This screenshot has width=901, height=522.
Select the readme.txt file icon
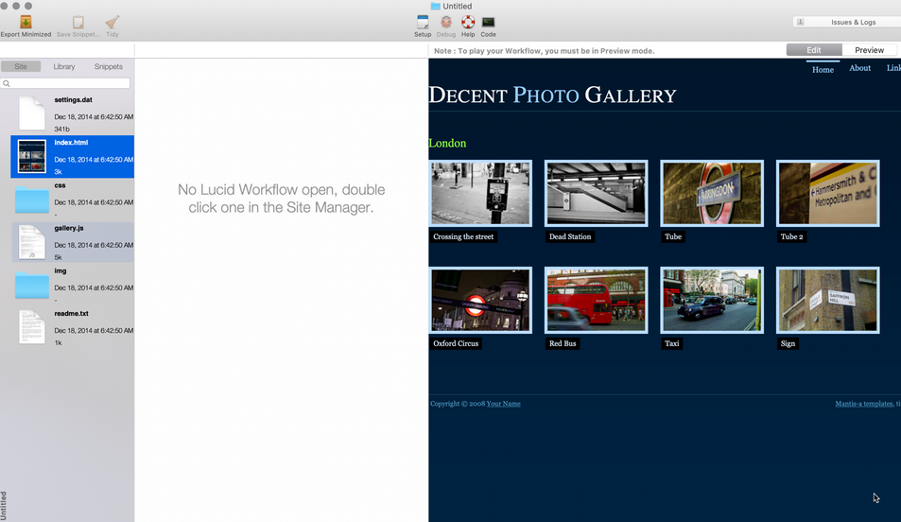coord(31,327)
